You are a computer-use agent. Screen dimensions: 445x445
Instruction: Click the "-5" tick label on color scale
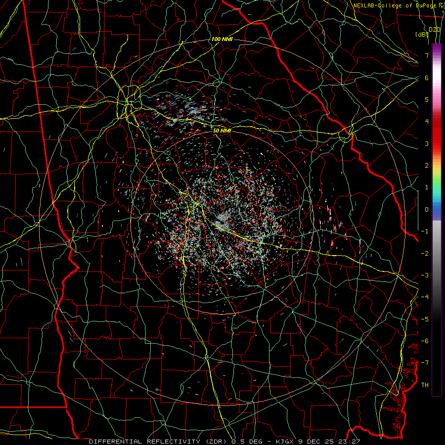tap(425, 319)
